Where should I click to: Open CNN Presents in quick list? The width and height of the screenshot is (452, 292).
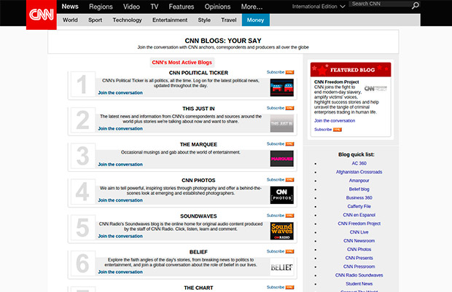click(x=359, y=258)
